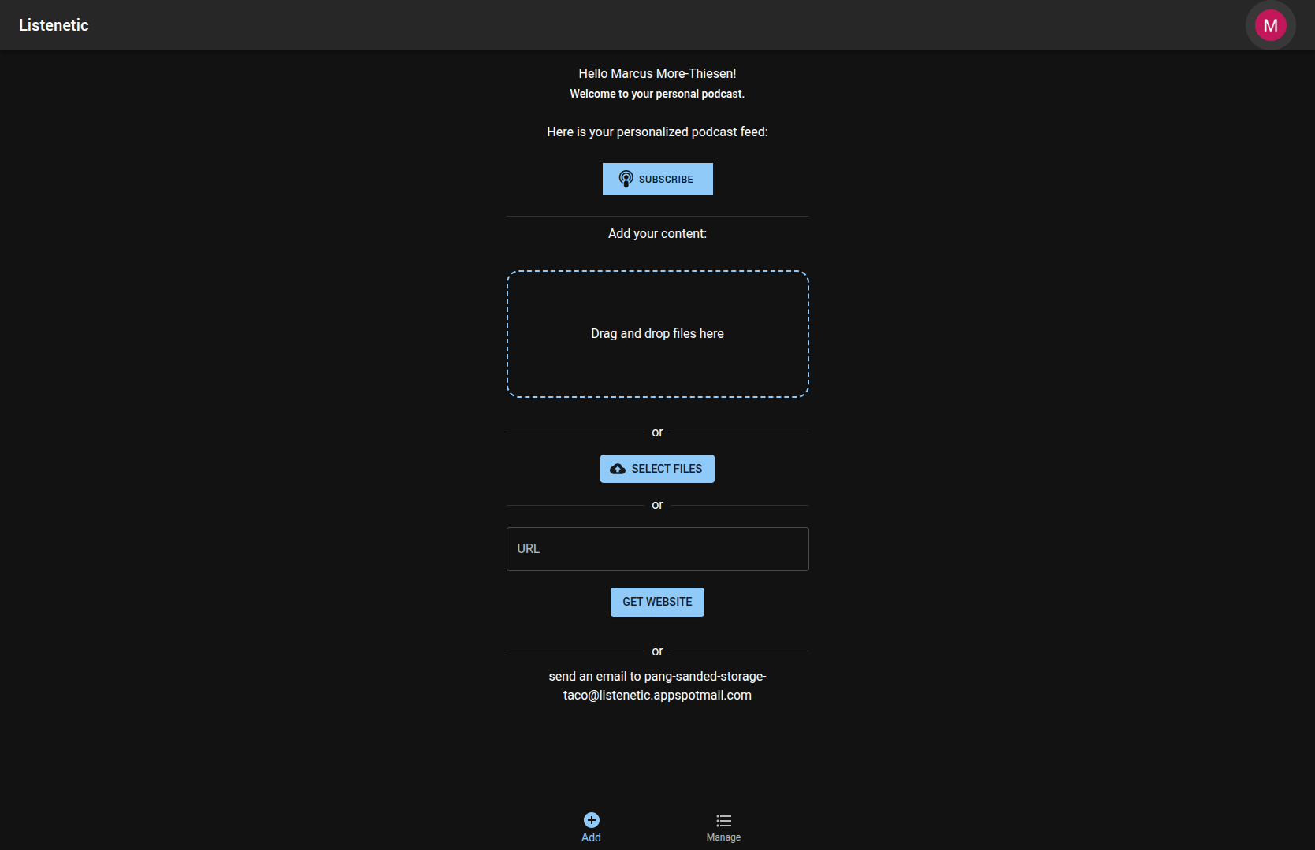Image resolution: width=1315 pixels, height=850 pixels.
Task: Switch to the Add tab
Action: click(x=591, y=828)
